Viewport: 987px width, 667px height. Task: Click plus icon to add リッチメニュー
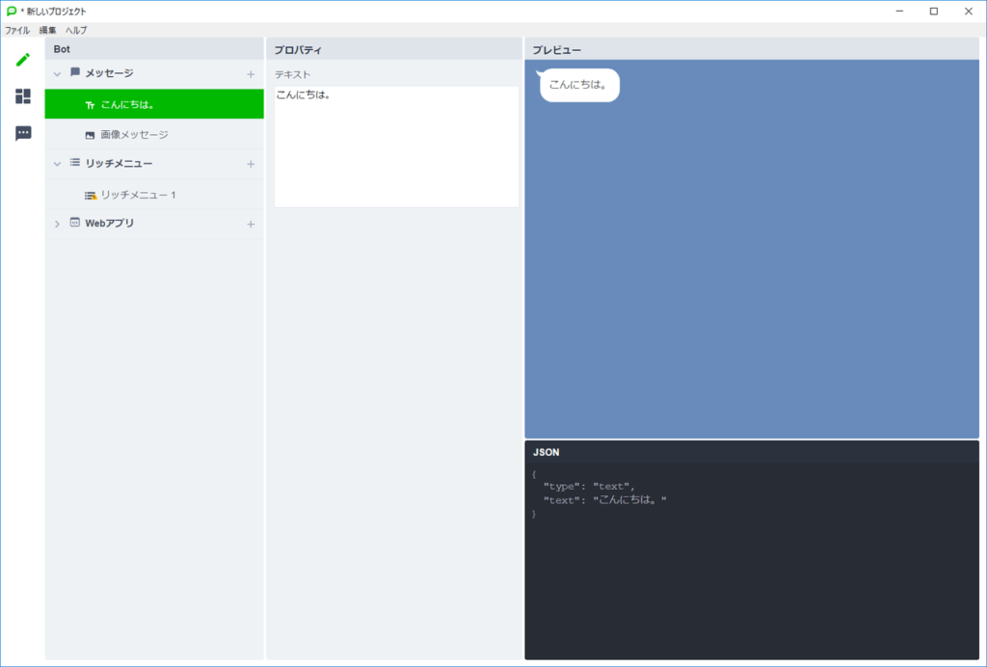coord(251,164)
